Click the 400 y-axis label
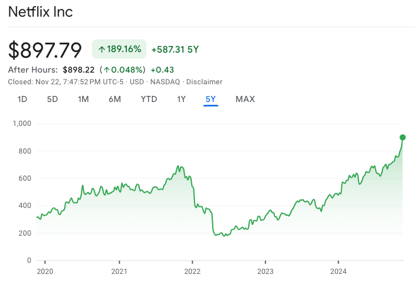Screen dimensions: 415x285 [x=25, y=206]
